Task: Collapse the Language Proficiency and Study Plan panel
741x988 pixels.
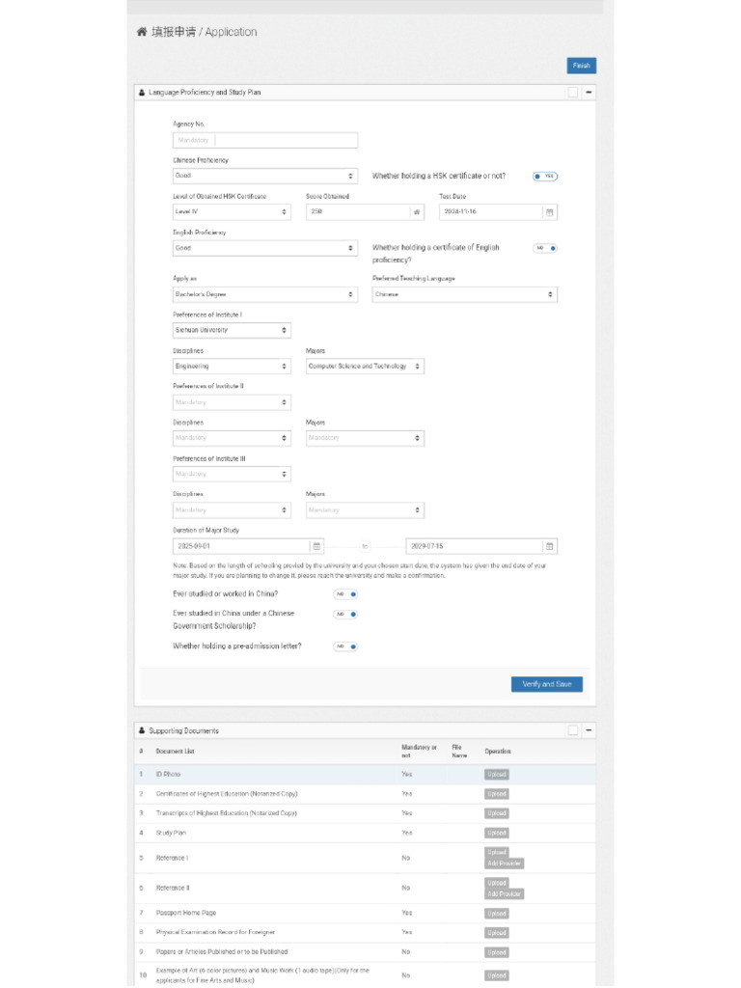Action: coord(589,93)
